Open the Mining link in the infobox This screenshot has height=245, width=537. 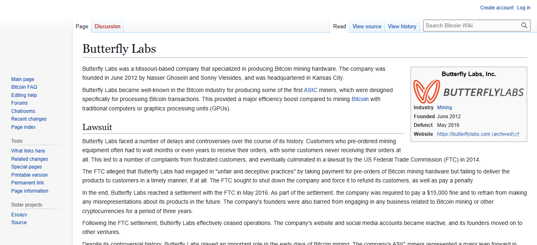(444, 107)
